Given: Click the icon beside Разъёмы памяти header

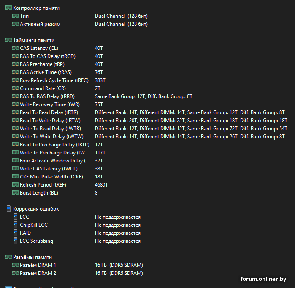Looking at the screenshot, I should (x=9, y=257).
